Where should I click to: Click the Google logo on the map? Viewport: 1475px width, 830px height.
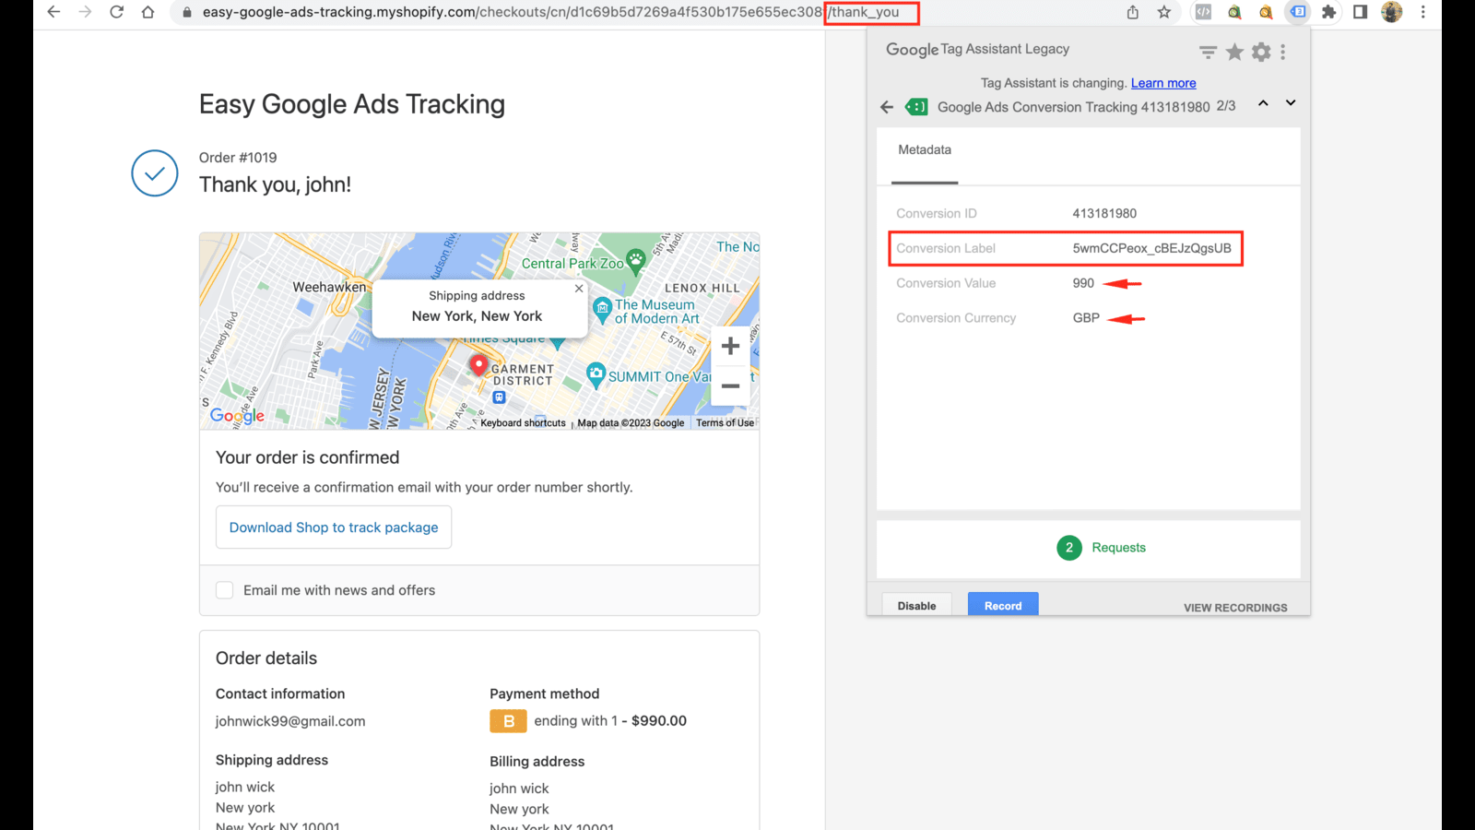coord(237,416)
